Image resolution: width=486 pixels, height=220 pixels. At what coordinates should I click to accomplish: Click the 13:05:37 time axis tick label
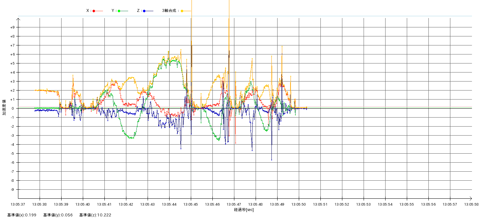click(18, 204)
